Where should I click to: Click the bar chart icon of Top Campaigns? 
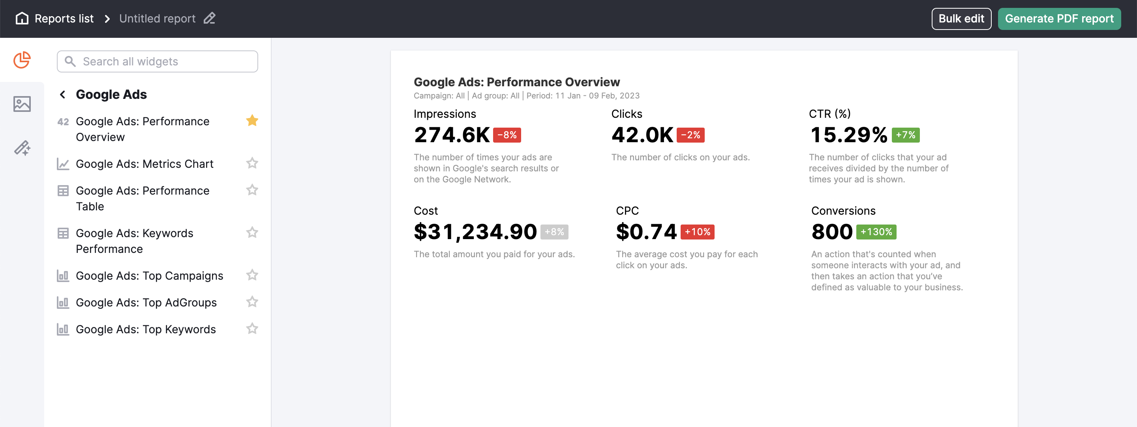63,276
